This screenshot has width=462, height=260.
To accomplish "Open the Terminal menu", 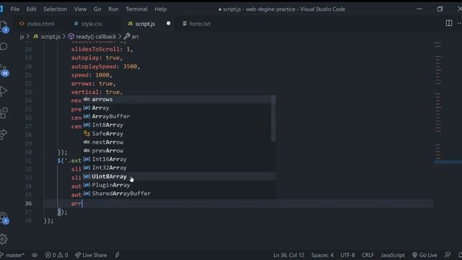I will 136,9.
